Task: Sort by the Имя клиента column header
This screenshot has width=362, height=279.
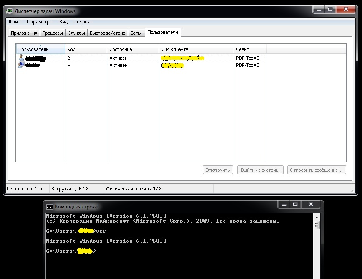Action: 196,49
